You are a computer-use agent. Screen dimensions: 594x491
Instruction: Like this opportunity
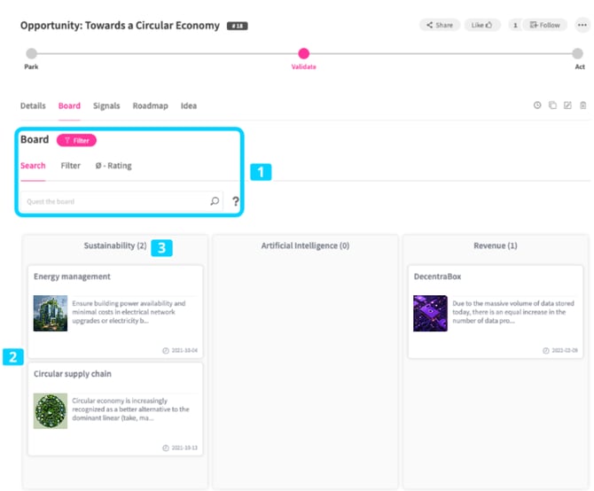tap(482, 25)
